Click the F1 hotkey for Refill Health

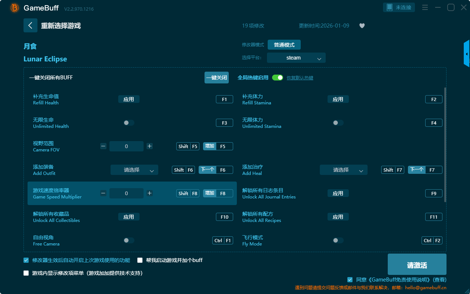pos(224,99)
